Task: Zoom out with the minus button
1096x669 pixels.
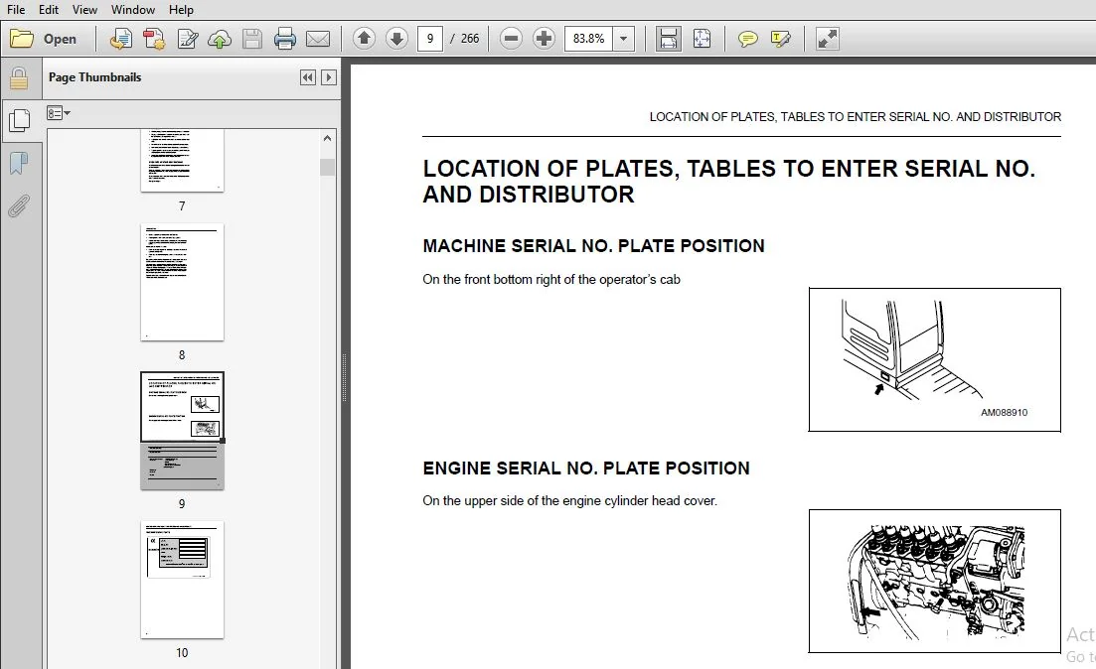Action: pyautogui.click(x=511, y=39)
